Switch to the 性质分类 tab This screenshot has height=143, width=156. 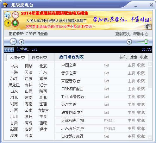[x=39, y=58]
